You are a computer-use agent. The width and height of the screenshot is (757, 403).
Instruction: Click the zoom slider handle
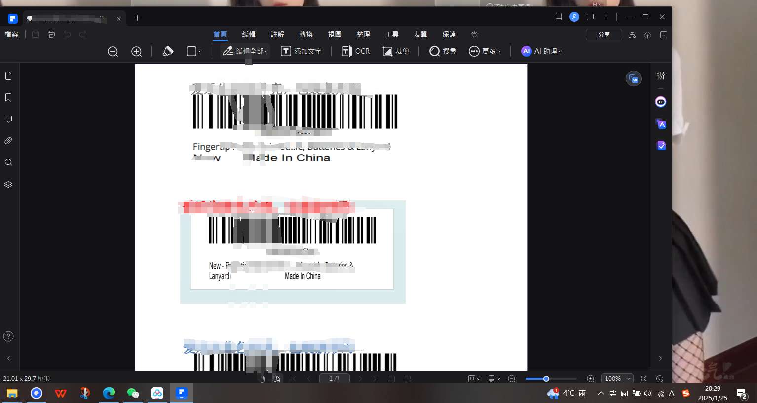coord(546,379)
